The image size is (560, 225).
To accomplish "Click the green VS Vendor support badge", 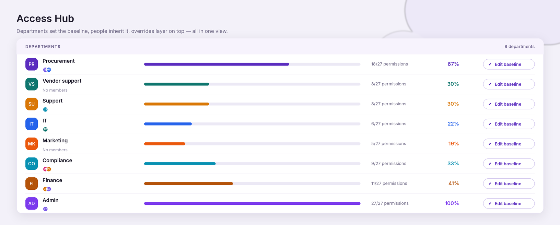I will pos(32,84).
